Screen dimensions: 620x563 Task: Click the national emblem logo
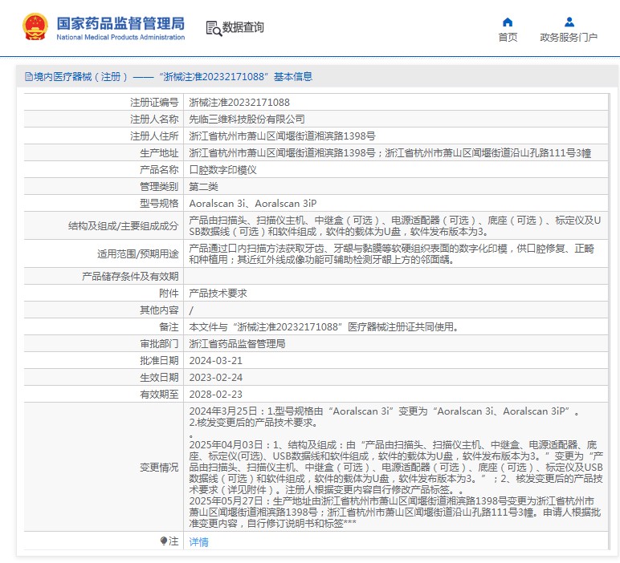click(34, 27)
